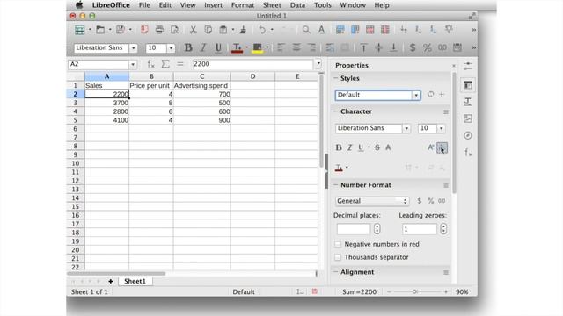Screen dimensions: 563x316
Task: Click the Center Horizontally alignment icon
Action: [x=296, y=47]
